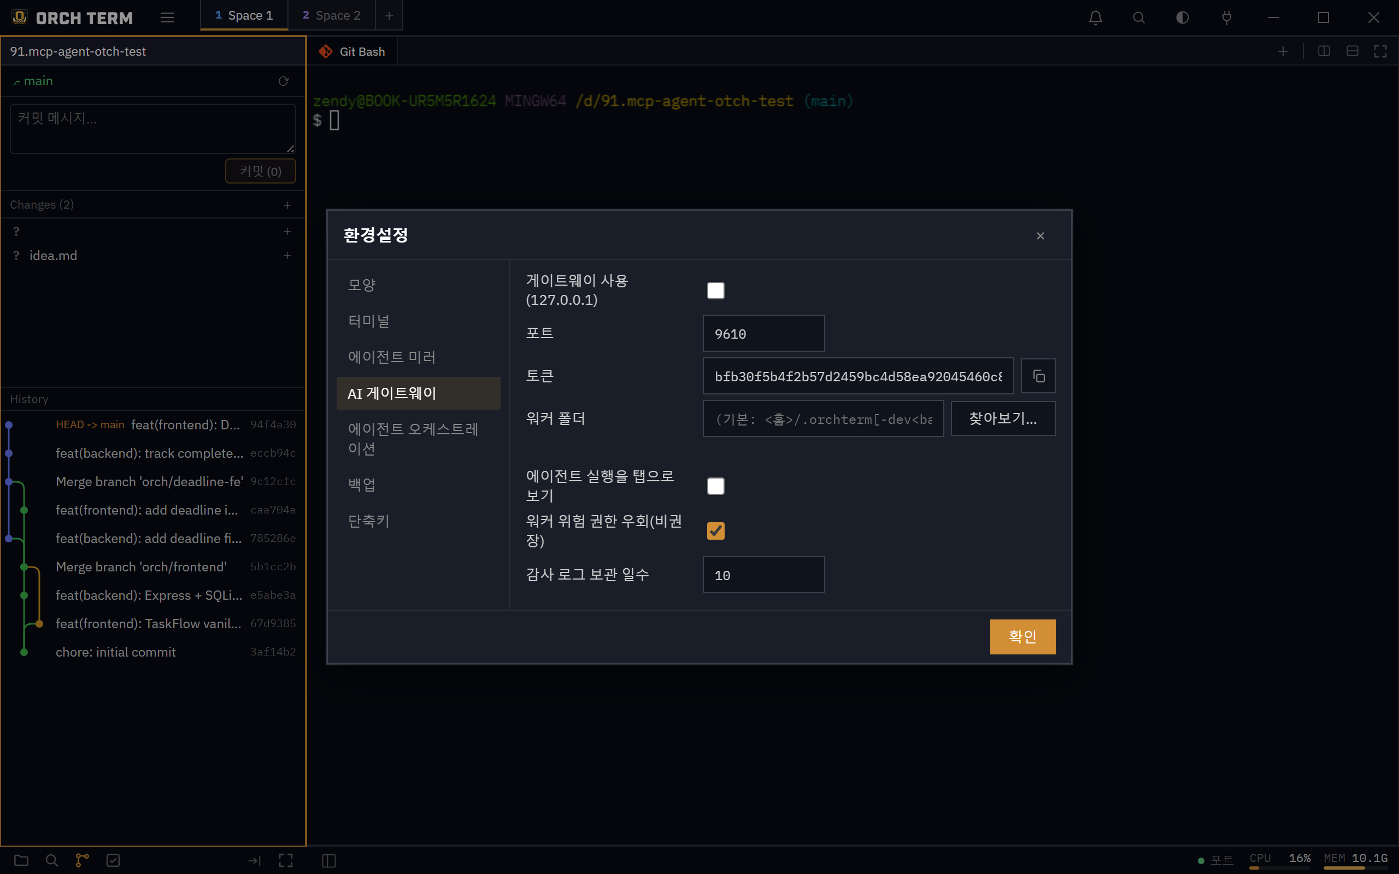
Task: Open the 에이전트 미러 settings section
Action: click(x=418, y=357)
